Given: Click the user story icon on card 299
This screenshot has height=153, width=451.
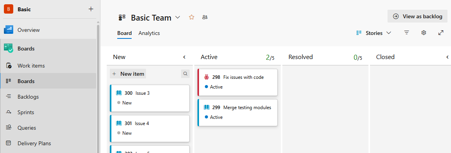Looking at the screenshot, I should click(x=206, y=107).
